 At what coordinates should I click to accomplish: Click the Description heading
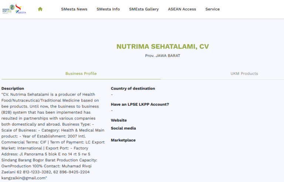(13, 89)
